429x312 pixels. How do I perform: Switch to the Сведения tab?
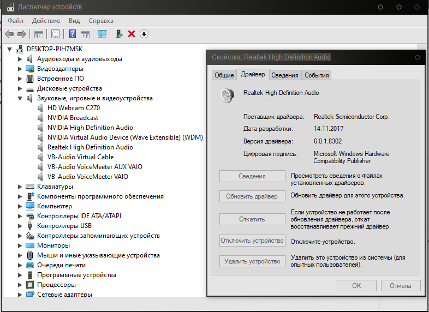(x=285, y=75)
